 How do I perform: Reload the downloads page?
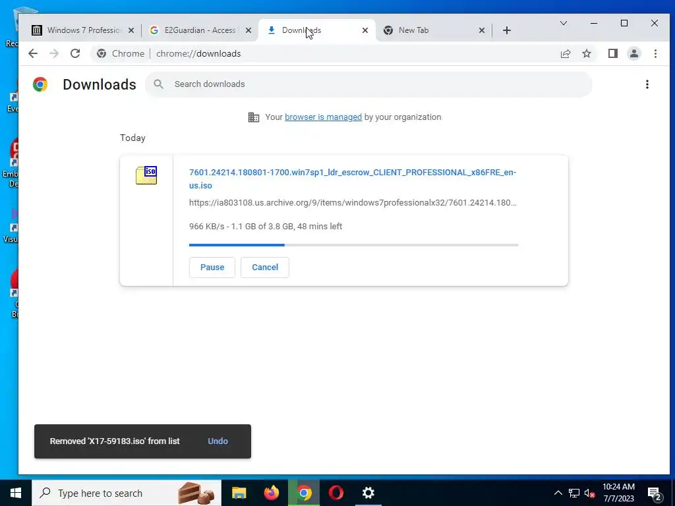[75, 53]
